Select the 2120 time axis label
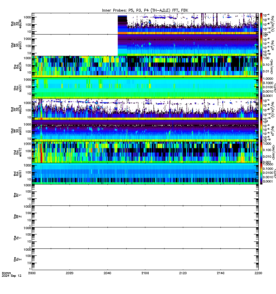Screen dimensions: 276x294 183,273
